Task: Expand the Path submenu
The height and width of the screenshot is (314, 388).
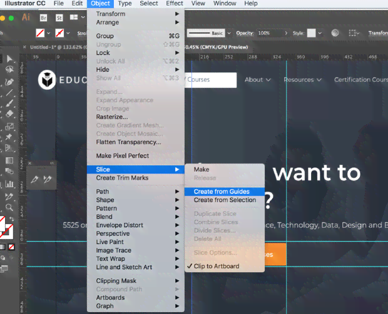Action: (x=136, y=191)
